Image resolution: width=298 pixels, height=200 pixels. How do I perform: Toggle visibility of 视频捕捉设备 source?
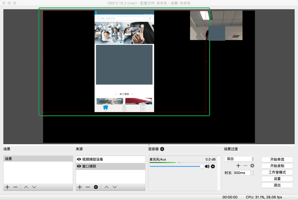click(79, 159)
